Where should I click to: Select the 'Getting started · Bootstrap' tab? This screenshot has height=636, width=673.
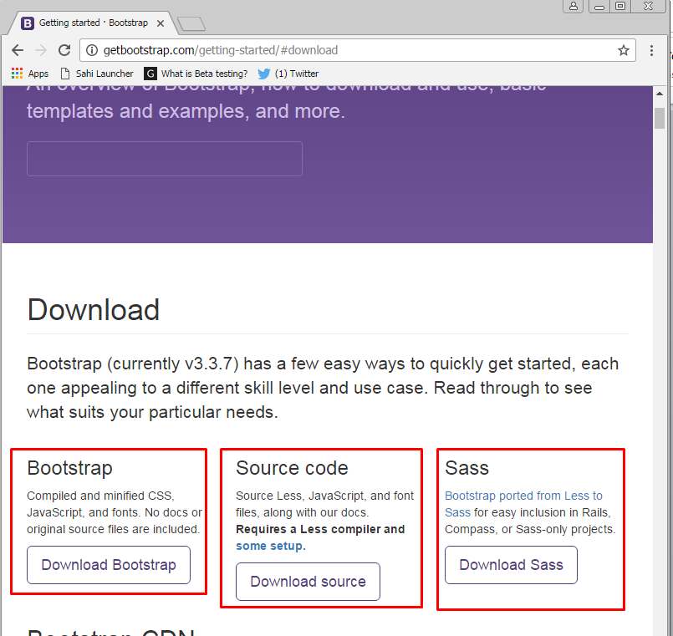pos(92,23)
